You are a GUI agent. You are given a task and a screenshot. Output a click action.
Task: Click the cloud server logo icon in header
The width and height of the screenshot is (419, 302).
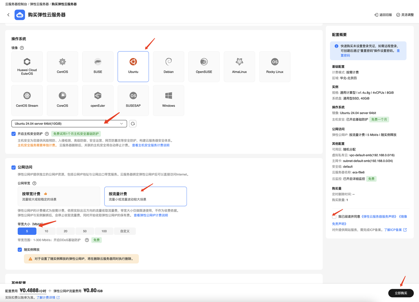(20, 15)
